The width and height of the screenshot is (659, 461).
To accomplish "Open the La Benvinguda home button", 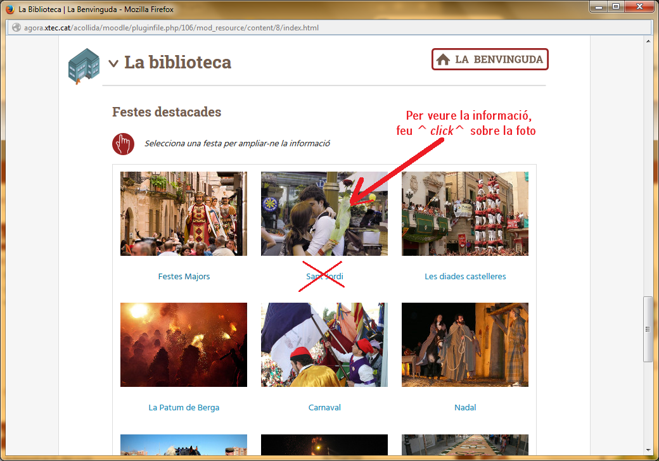I will (490, 60).
